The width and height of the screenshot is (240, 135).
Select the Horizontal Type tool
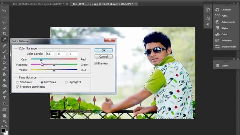point(4,98)
